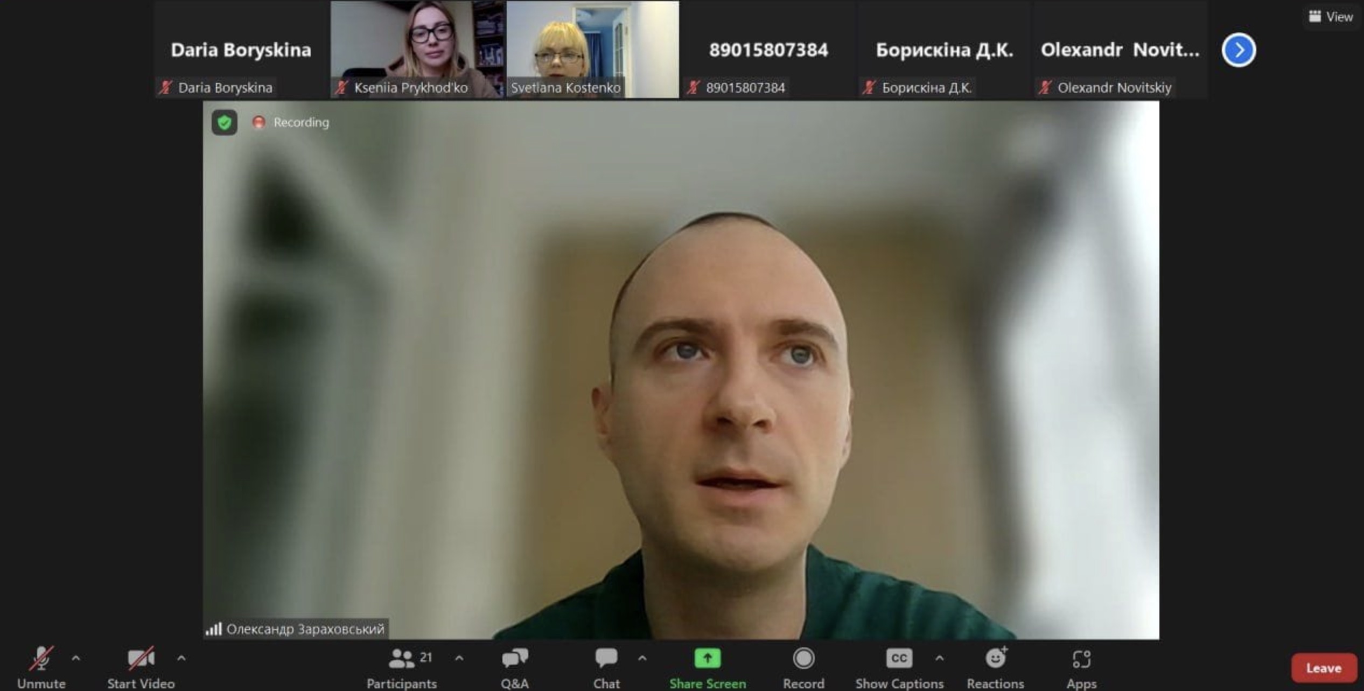Show next participants with the blue arrow
The image size is (1364, 691).
coord(1239,50)
